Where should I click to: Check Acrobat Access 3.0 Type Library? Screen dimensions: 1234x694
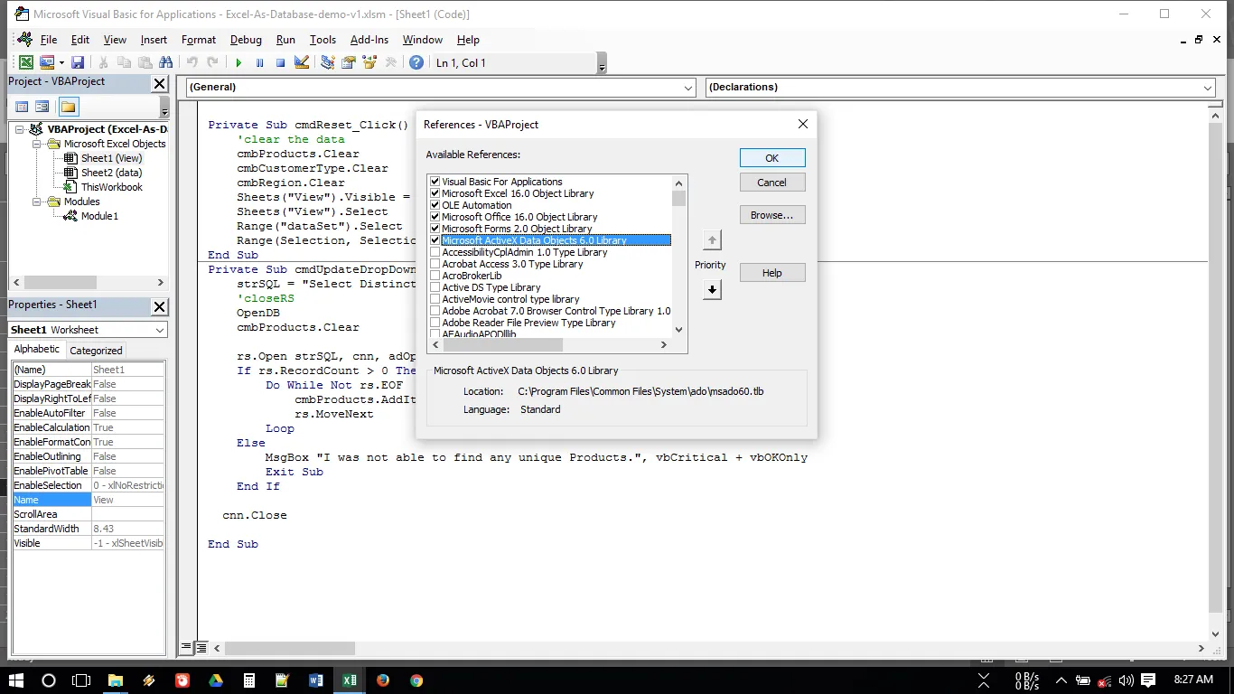coord(435,264)
